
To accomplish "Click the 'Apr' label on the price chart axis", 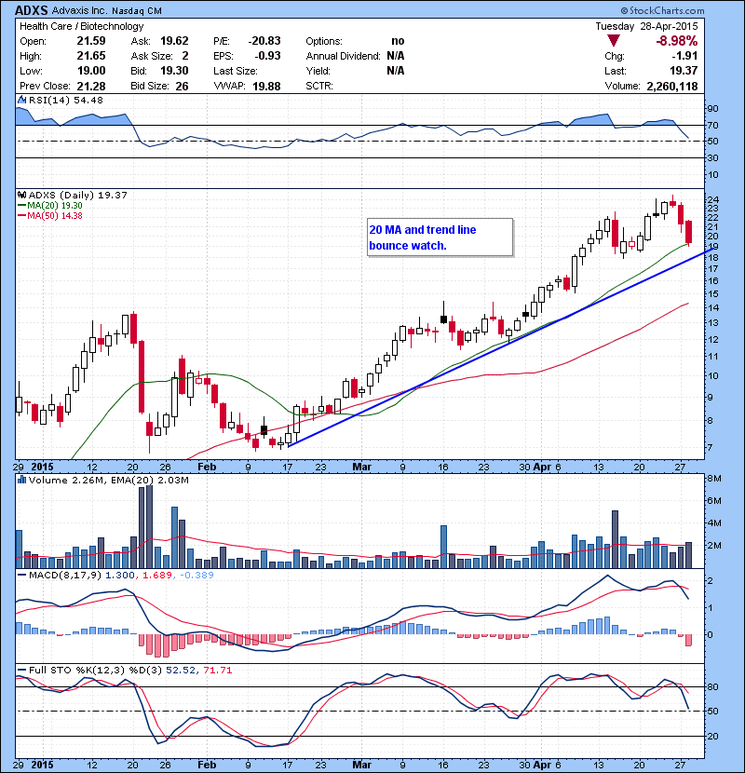I will 542,467.
